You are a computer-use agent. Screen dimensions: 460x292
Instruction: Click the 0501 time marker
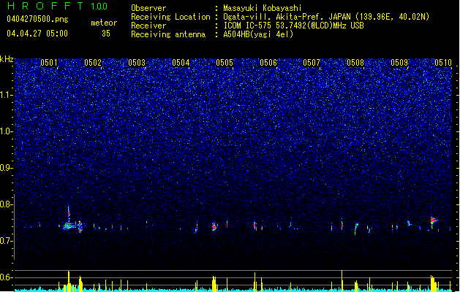pyautogui.click(x=49, y=63)
